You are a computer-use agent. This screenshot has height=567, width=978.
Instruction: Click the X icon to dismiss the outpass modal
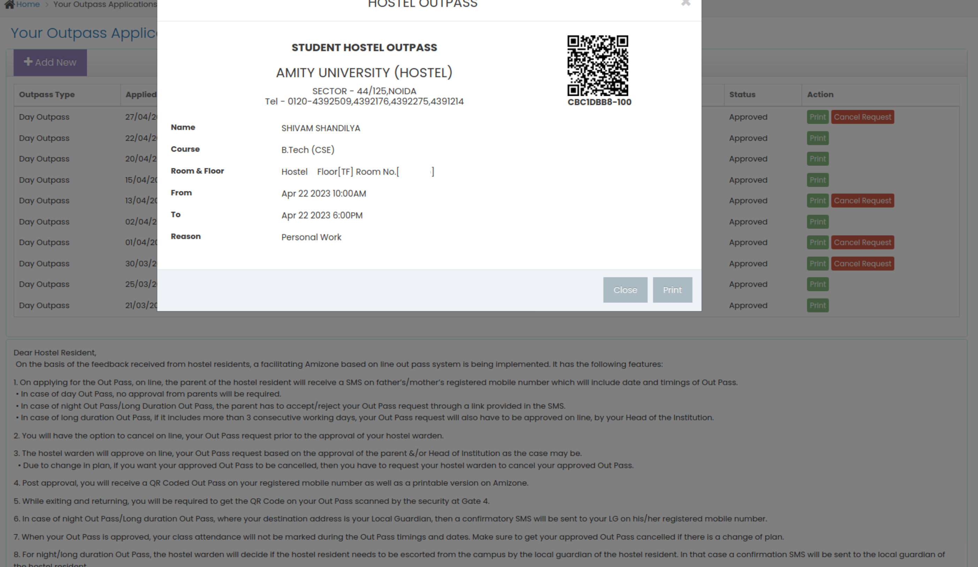686,3
